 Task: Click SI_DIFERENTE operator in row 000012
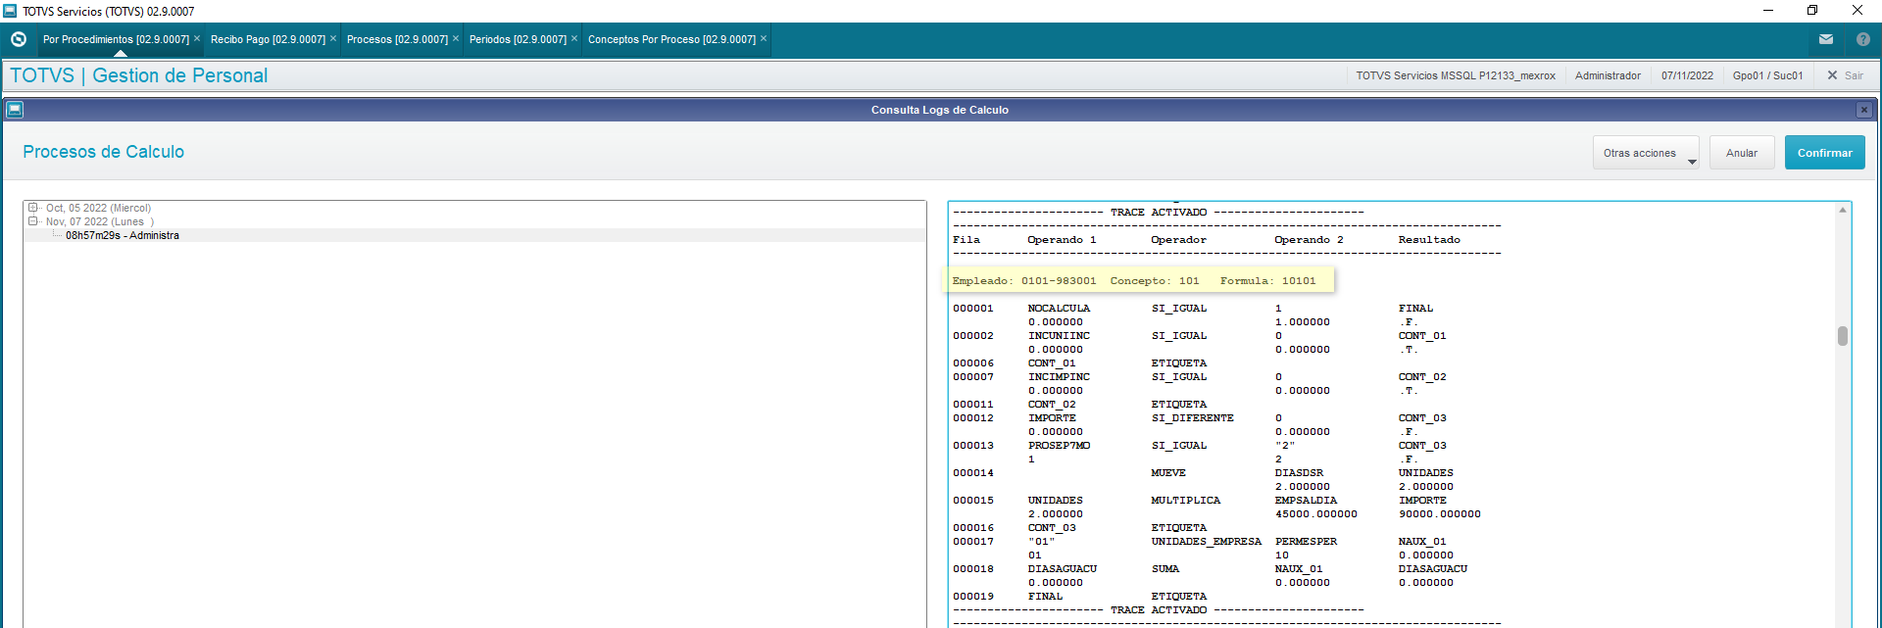tap(1193, 417)
